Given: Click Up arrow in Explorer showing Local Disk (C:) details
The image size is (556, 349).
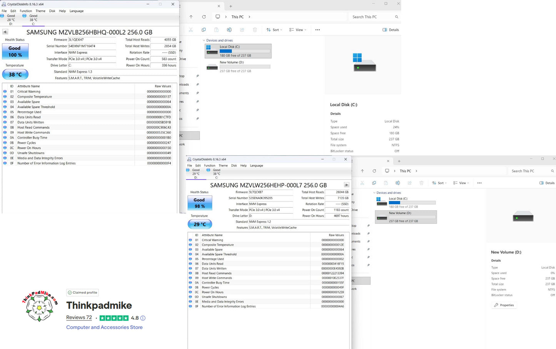Looking at the screenshot, I should [x=191, y=17].
